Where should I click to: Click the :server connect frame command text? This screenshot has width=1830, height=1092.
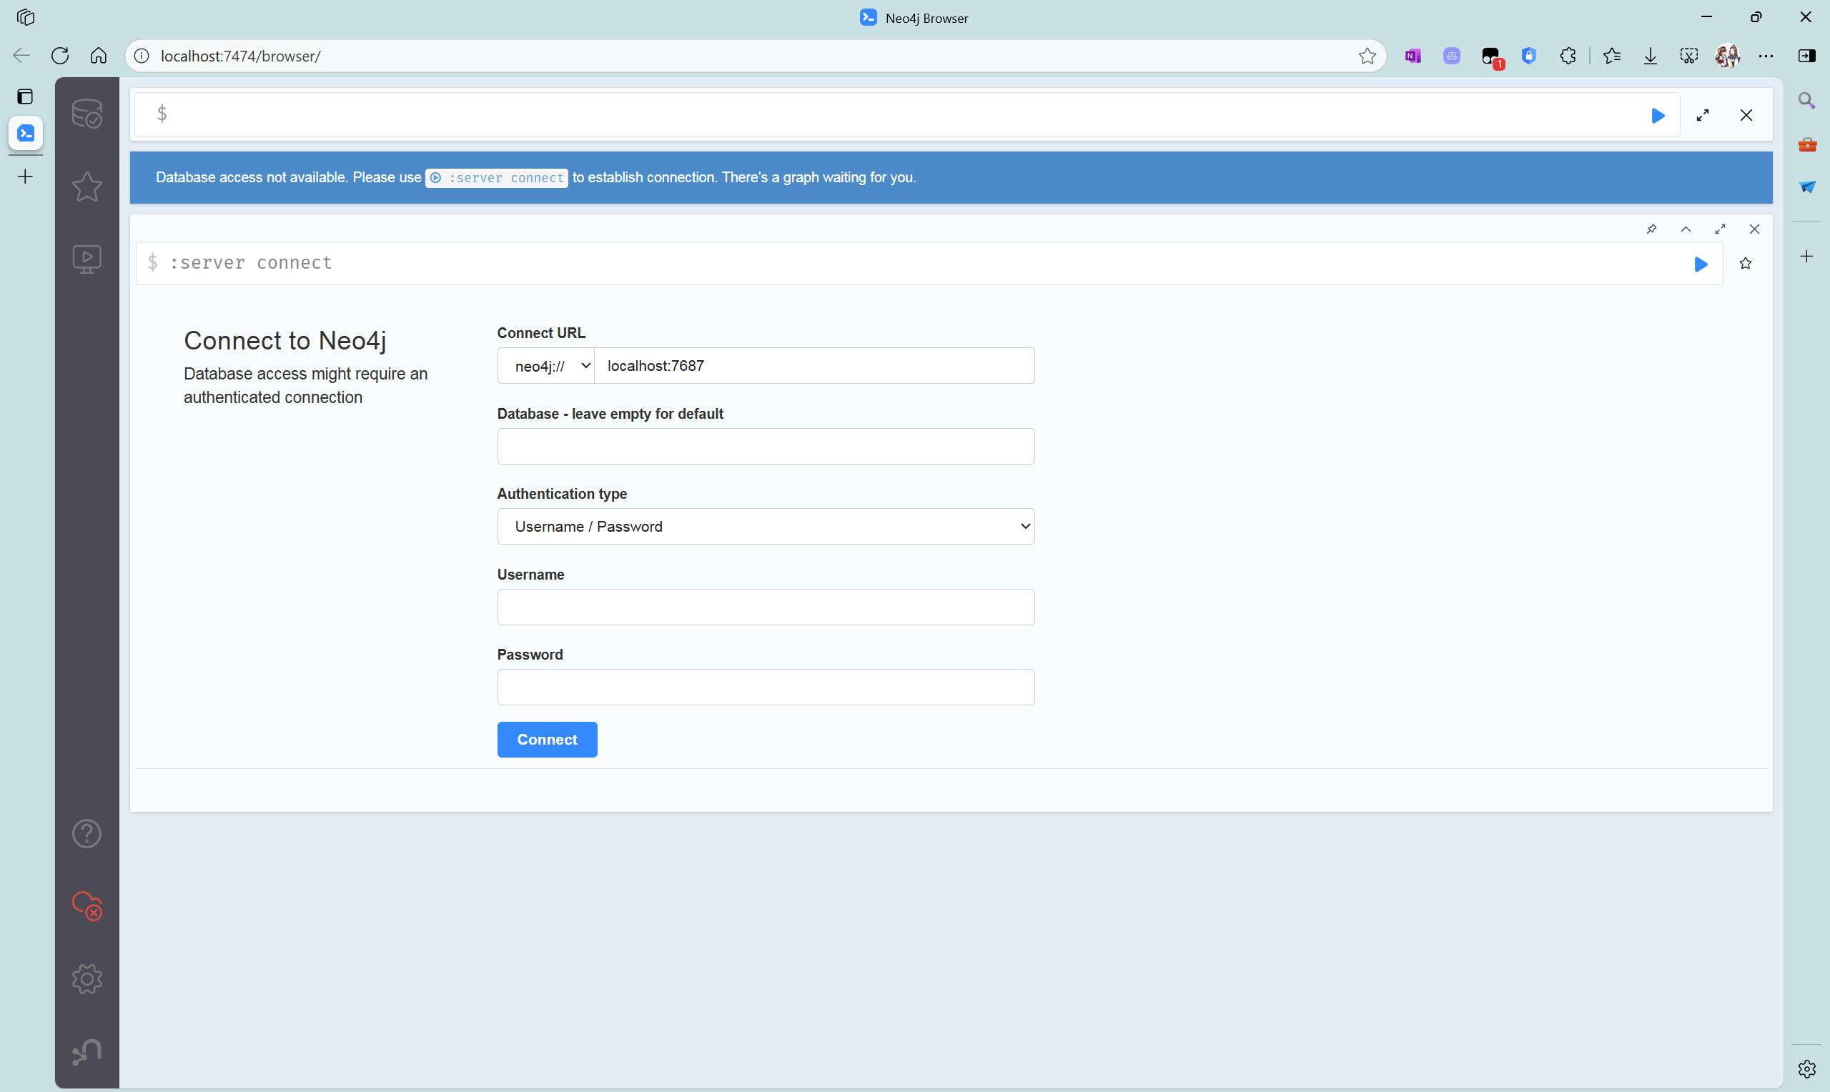click(x=251, y=263)
